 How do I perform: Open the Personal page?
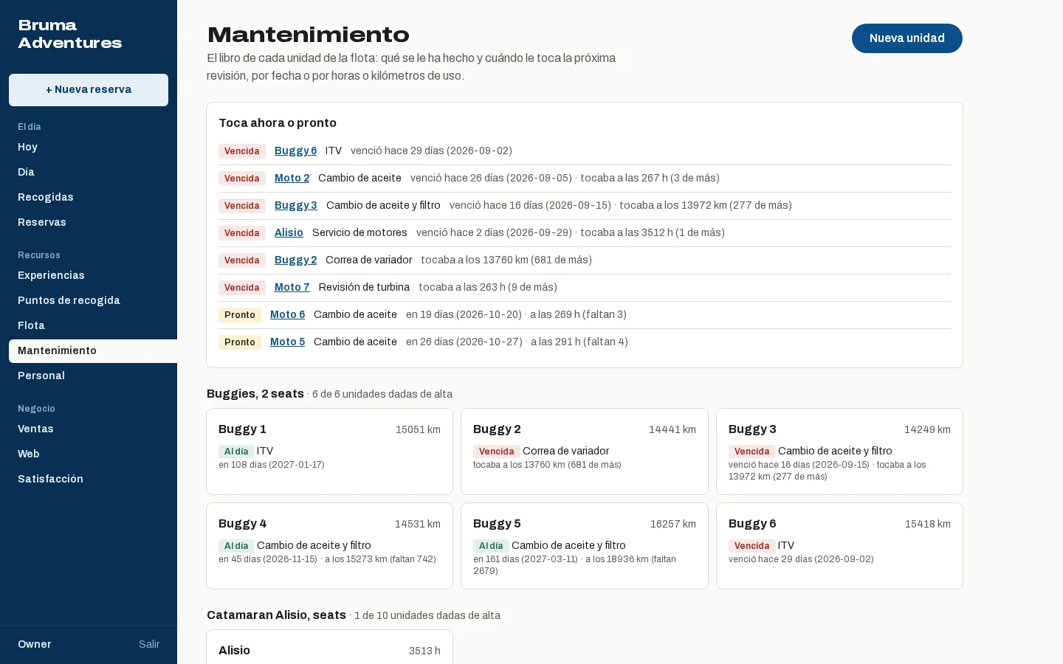pos(89,376)
